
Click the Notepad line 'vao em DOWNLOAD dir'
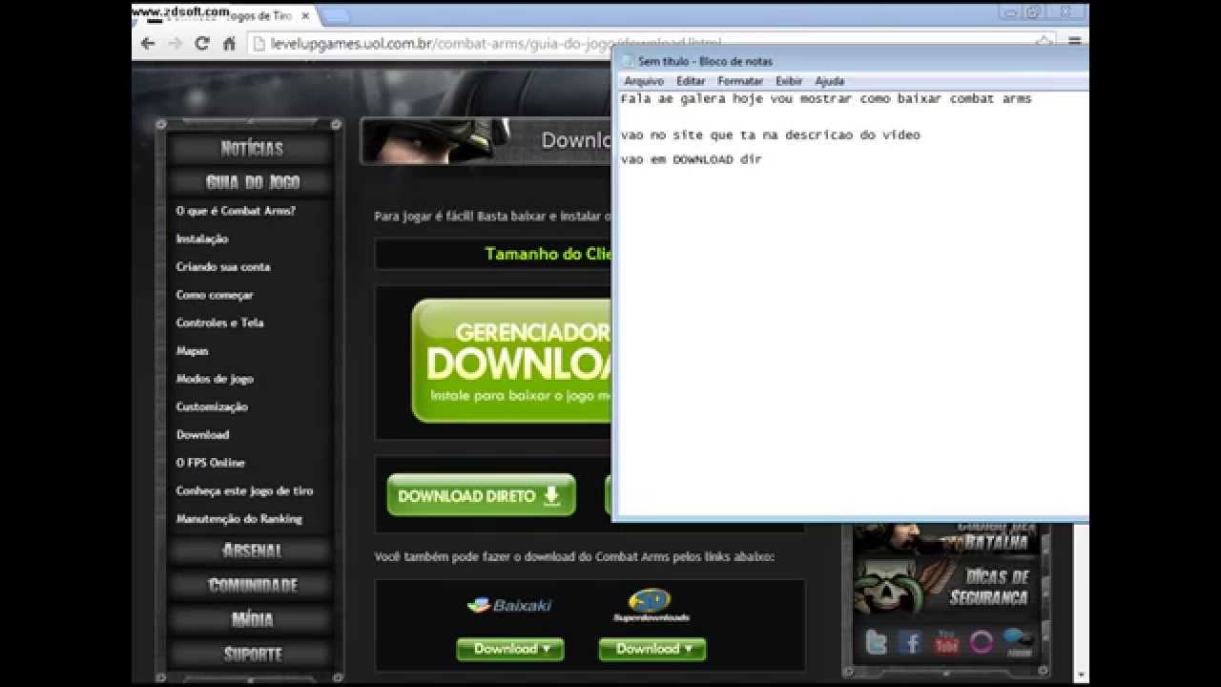pos(692,159)
